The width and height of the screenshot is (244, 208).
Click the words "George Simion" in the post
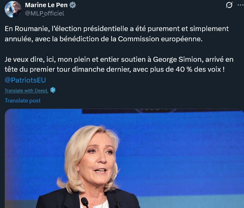178,60
